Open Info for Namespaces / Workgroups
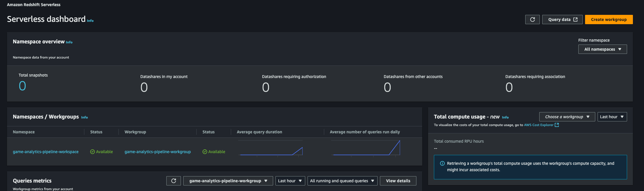The image size is (644, 191). (84, 117)
